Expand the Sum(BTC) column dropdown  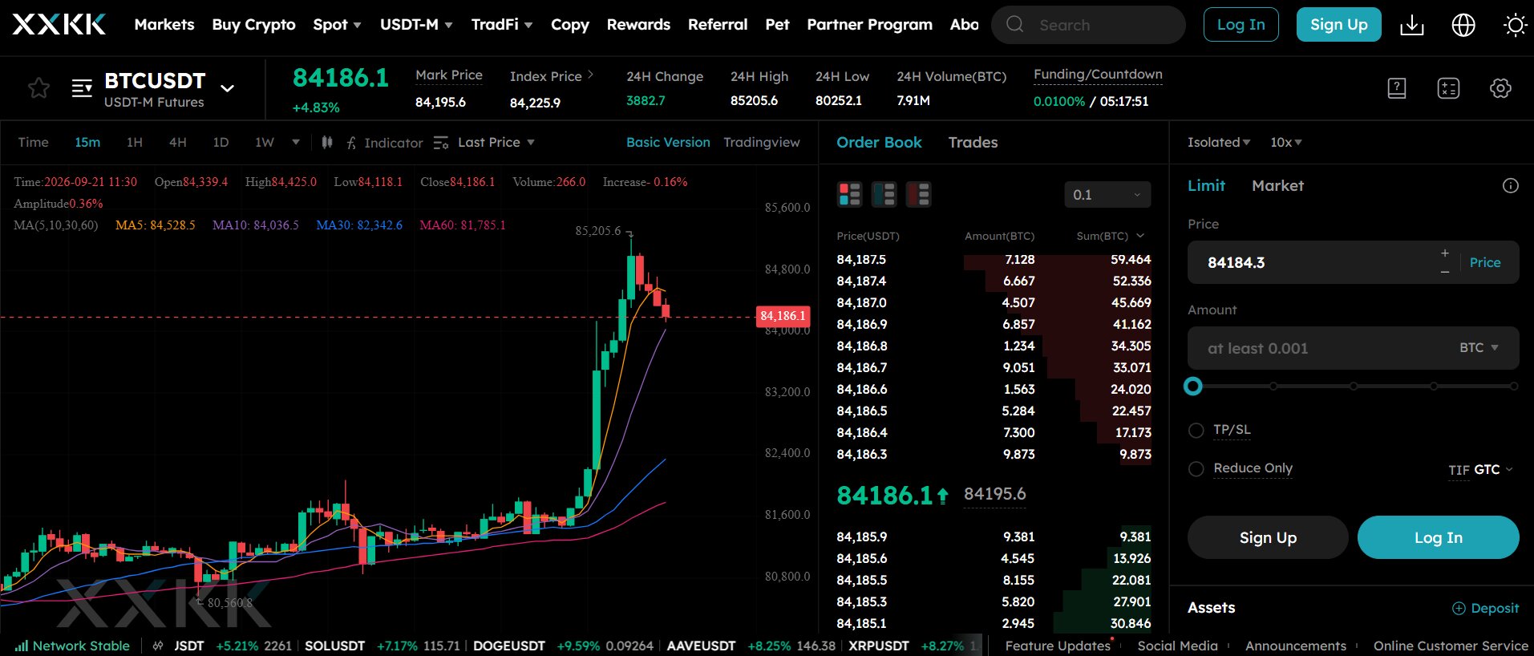click(x=1140, y=236)
